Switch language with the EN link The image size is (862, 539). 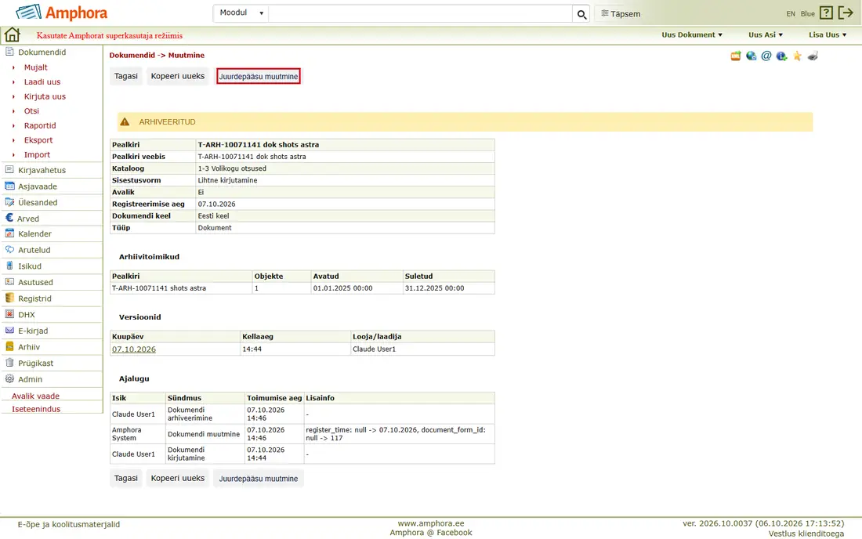tap(791, 14)
